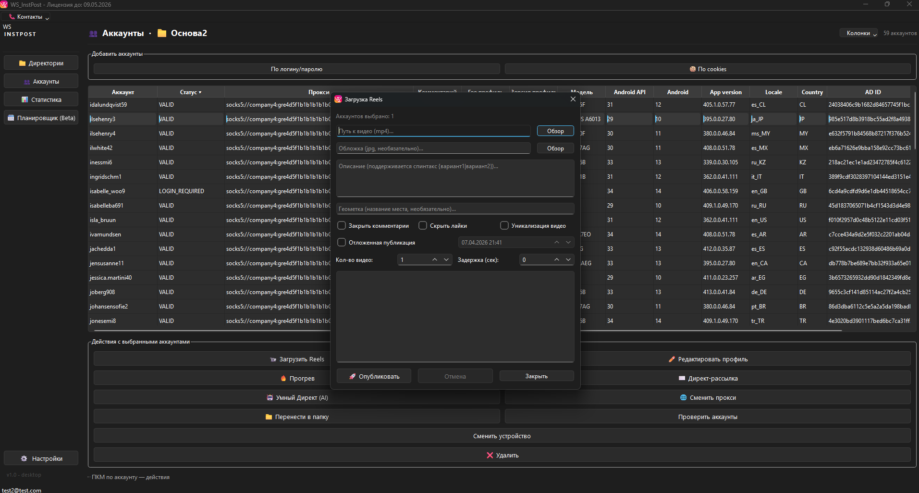Click the chart icon next to Статистика
The image size is (919, 493).
coord(25,99)
